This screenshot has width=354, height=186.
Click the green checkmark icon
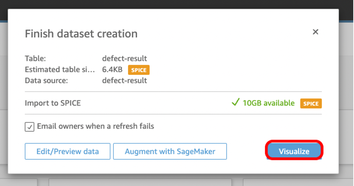236,102
